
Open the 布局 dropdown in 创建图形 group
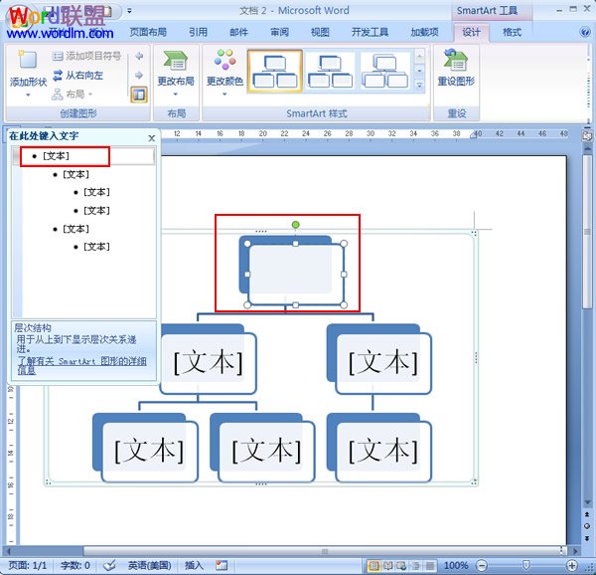click(x=73, y=94)
